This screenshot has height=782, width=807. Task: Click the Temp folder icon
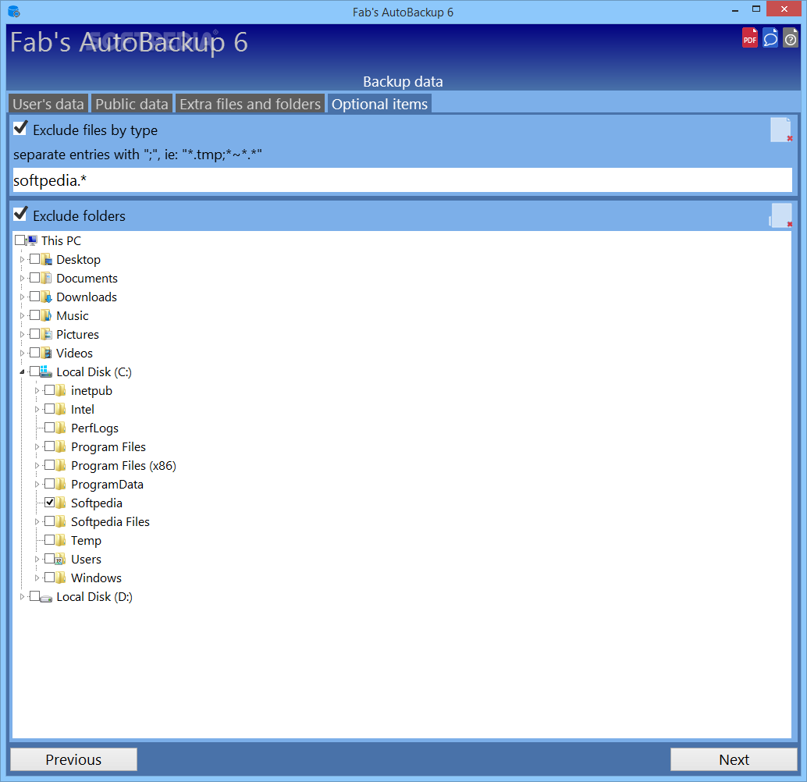(x=61, y=541)
